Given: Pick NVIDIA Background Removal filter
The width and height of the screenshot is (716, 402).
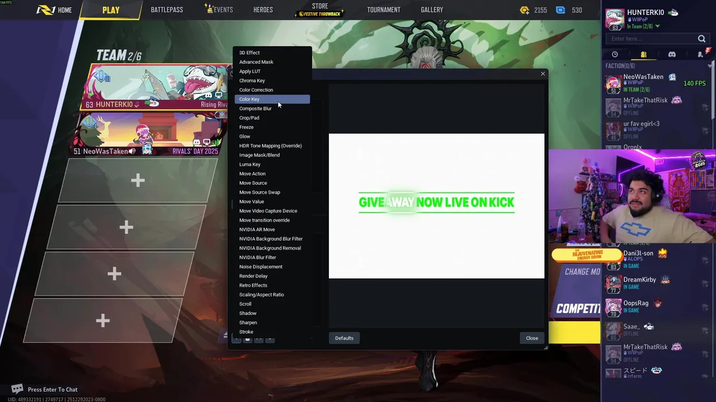Looking at the screenshot, I should [x=272, y=248].
